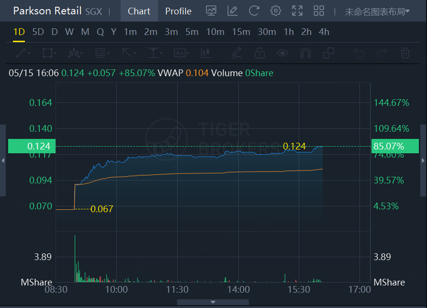This screenshot has width=427, height=308.
Task: Open the wave pattern tool dropdown arrow
Action: coord(82,53)
